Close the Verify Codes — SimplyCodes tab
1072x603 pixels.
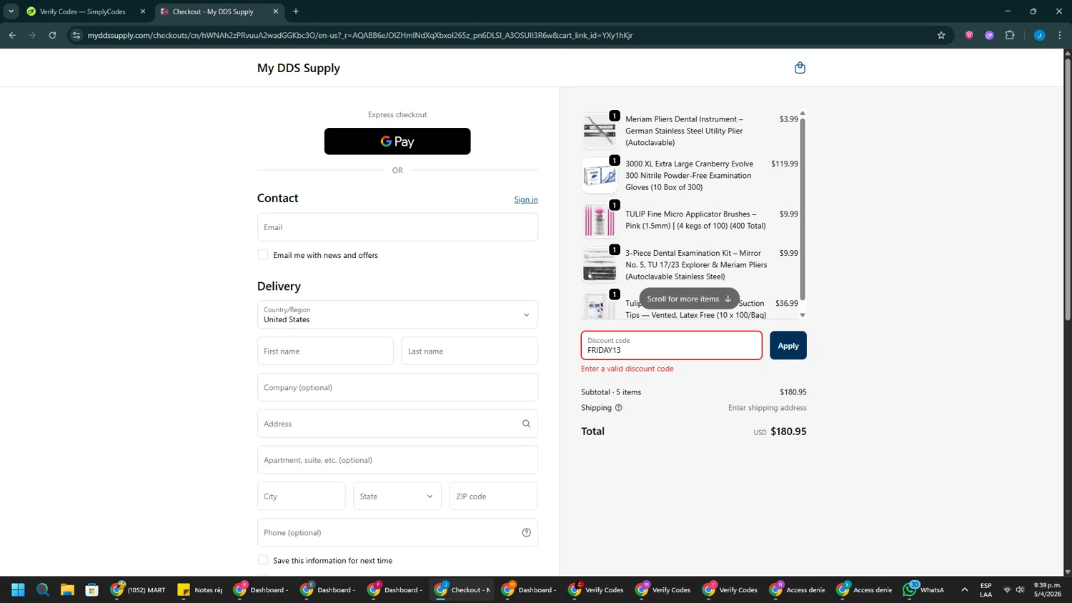pos(142,11)
